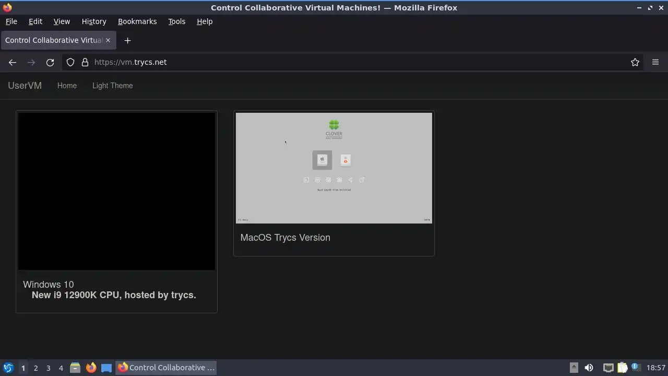This screenshot has height=376, width=668.
Task: Select the Control Collaborative Virtual browser tab
Action: (x=58, y=40)
